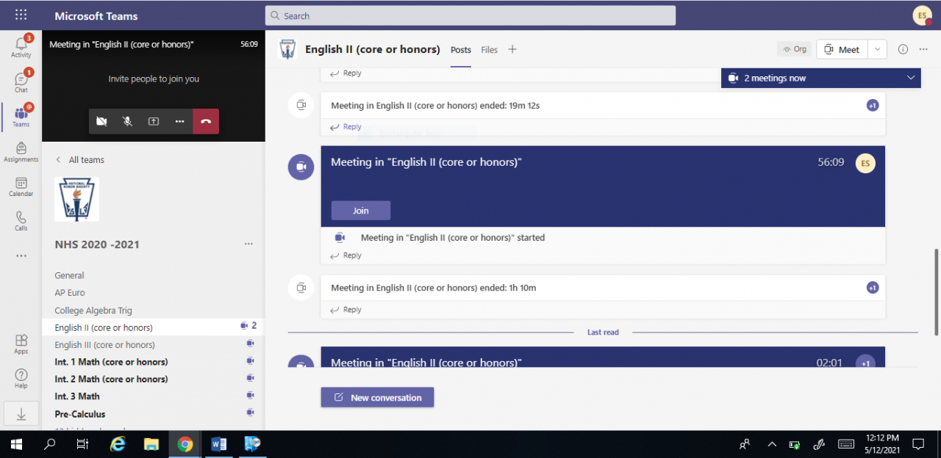Switch to the Files tab
This screenshot has height=458, width=941.
[x=490, y=50]
